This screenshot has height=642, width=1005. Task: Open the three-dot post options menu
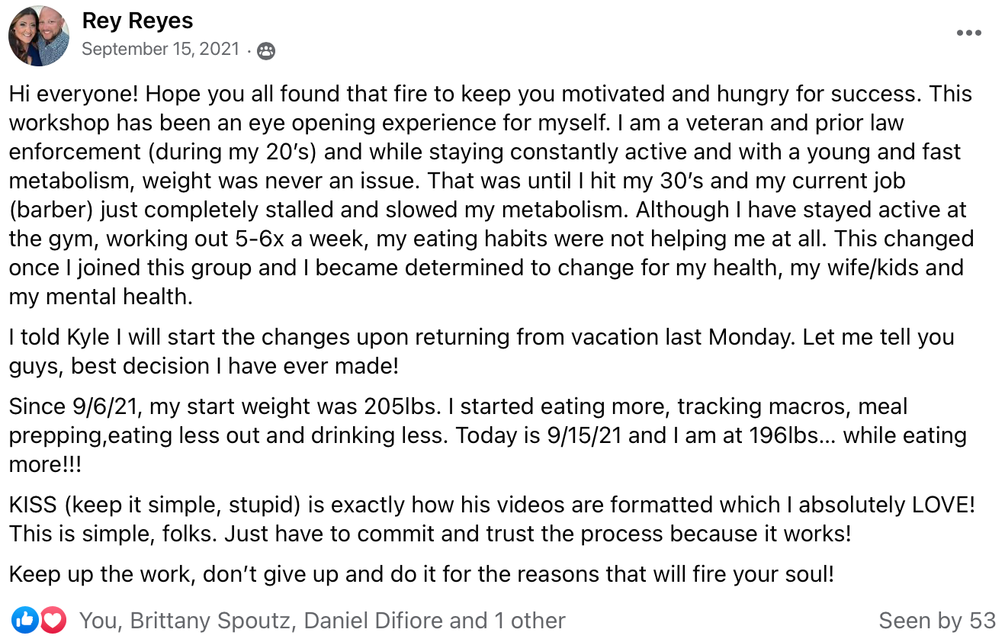pyautogui.click(x=968, y=34)
